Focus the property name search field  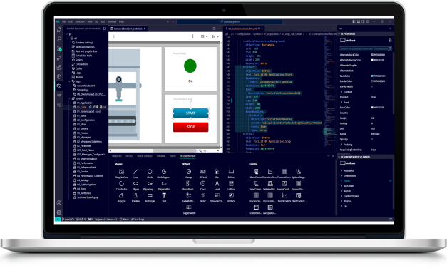(366, 48)
